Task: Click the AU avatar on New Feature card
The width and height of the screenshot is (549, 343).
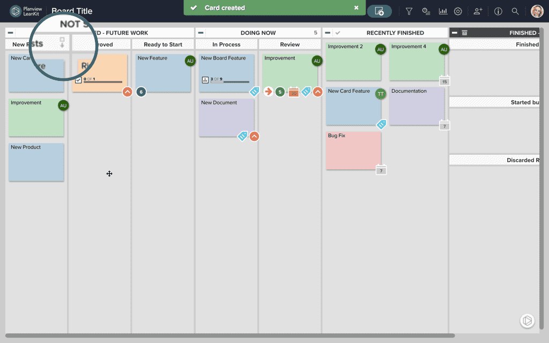Action: click(x=190, y=61)
